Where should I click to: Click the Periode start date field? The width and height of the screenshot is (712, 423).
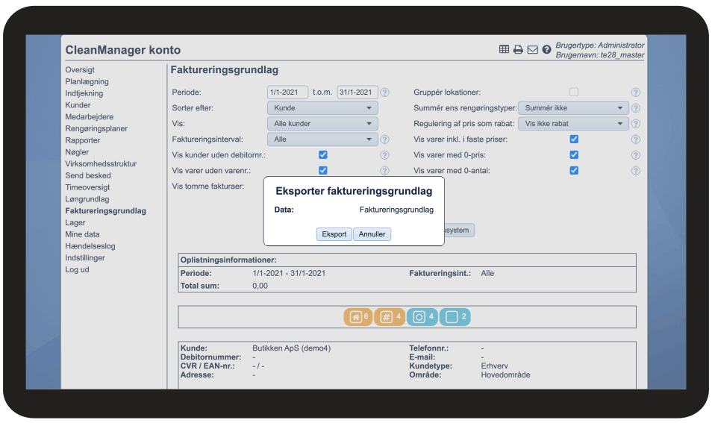coord(287,92)
